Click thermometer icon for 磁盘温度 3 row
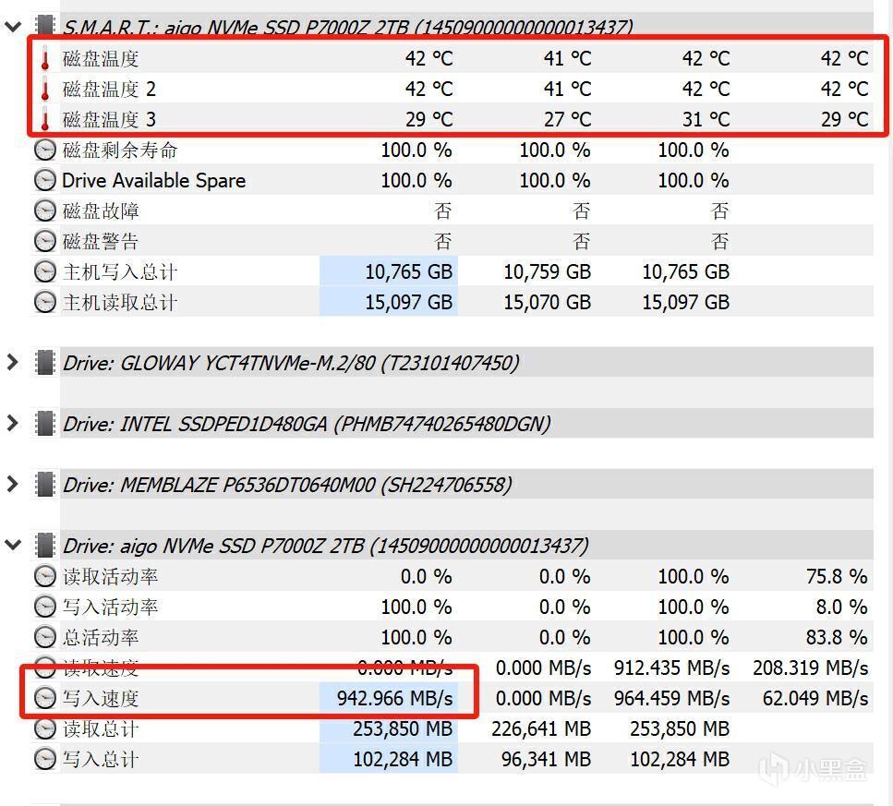The image size is (893, 806). pos(45,120)
